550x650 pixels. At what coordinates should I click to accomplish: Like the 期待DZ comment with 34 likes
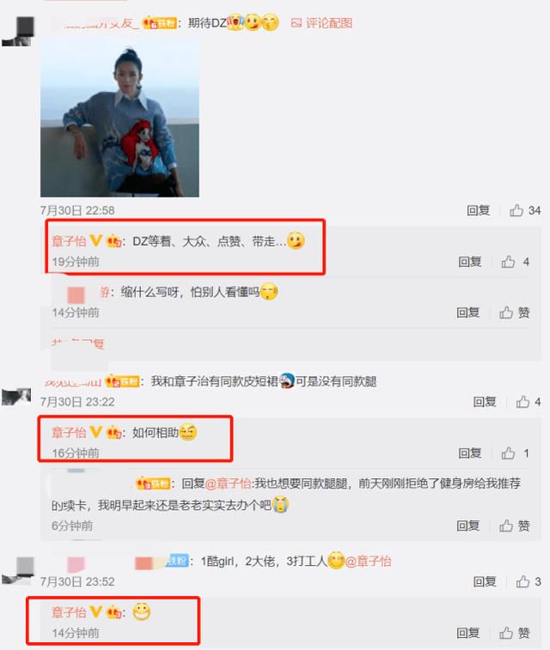[x=525, y=210]
